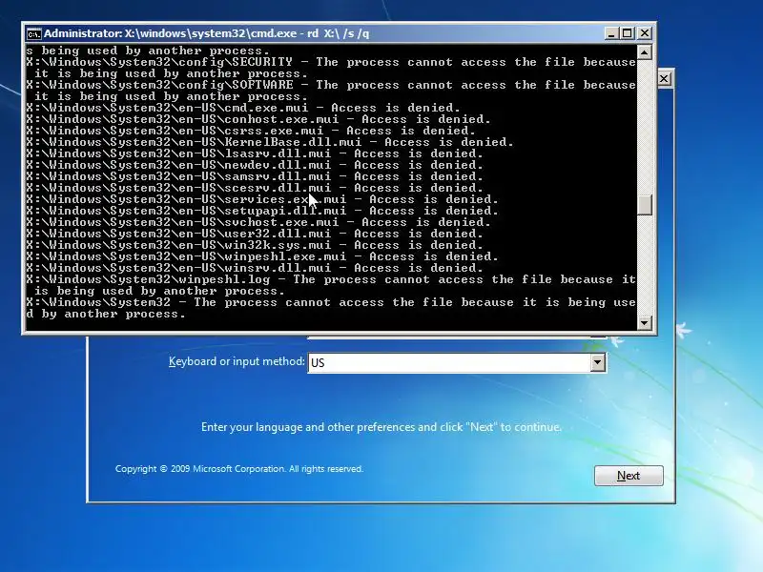Click the 'Enter your language and other preferences' text
This screenshot has height=572, width=763.
(381, 427)
